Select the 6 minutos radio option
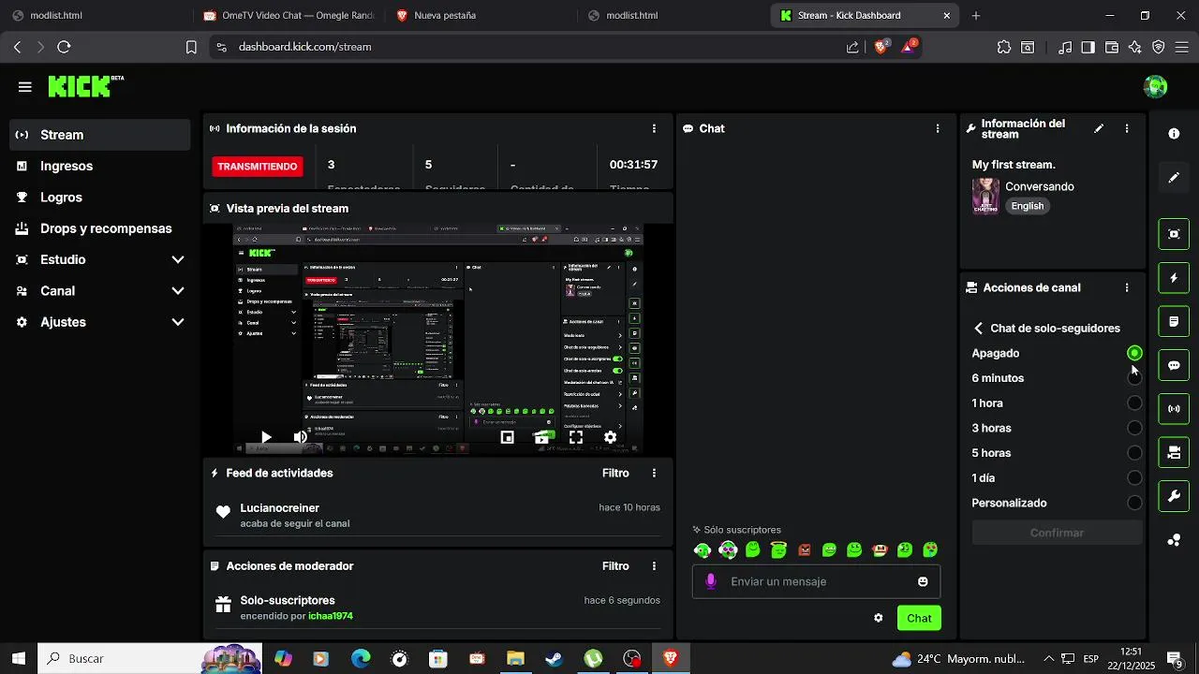This screenshot has height=674, width=1199. 1134,378
